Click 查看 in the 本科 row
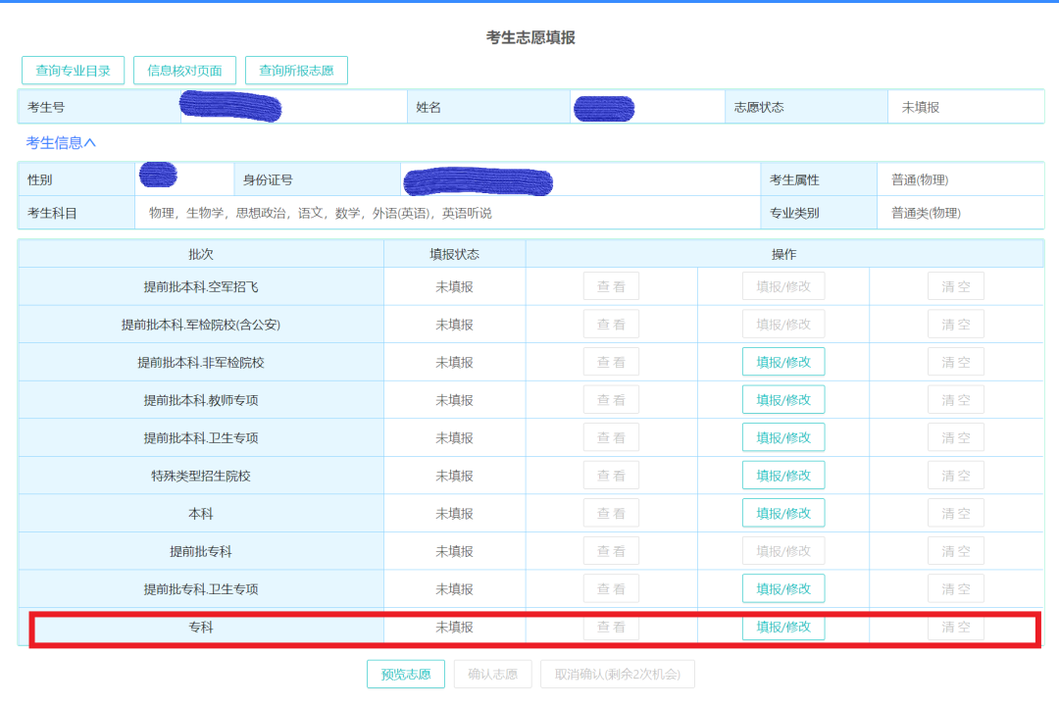This screenshot has width=1059, height=707. pos(611,513)
